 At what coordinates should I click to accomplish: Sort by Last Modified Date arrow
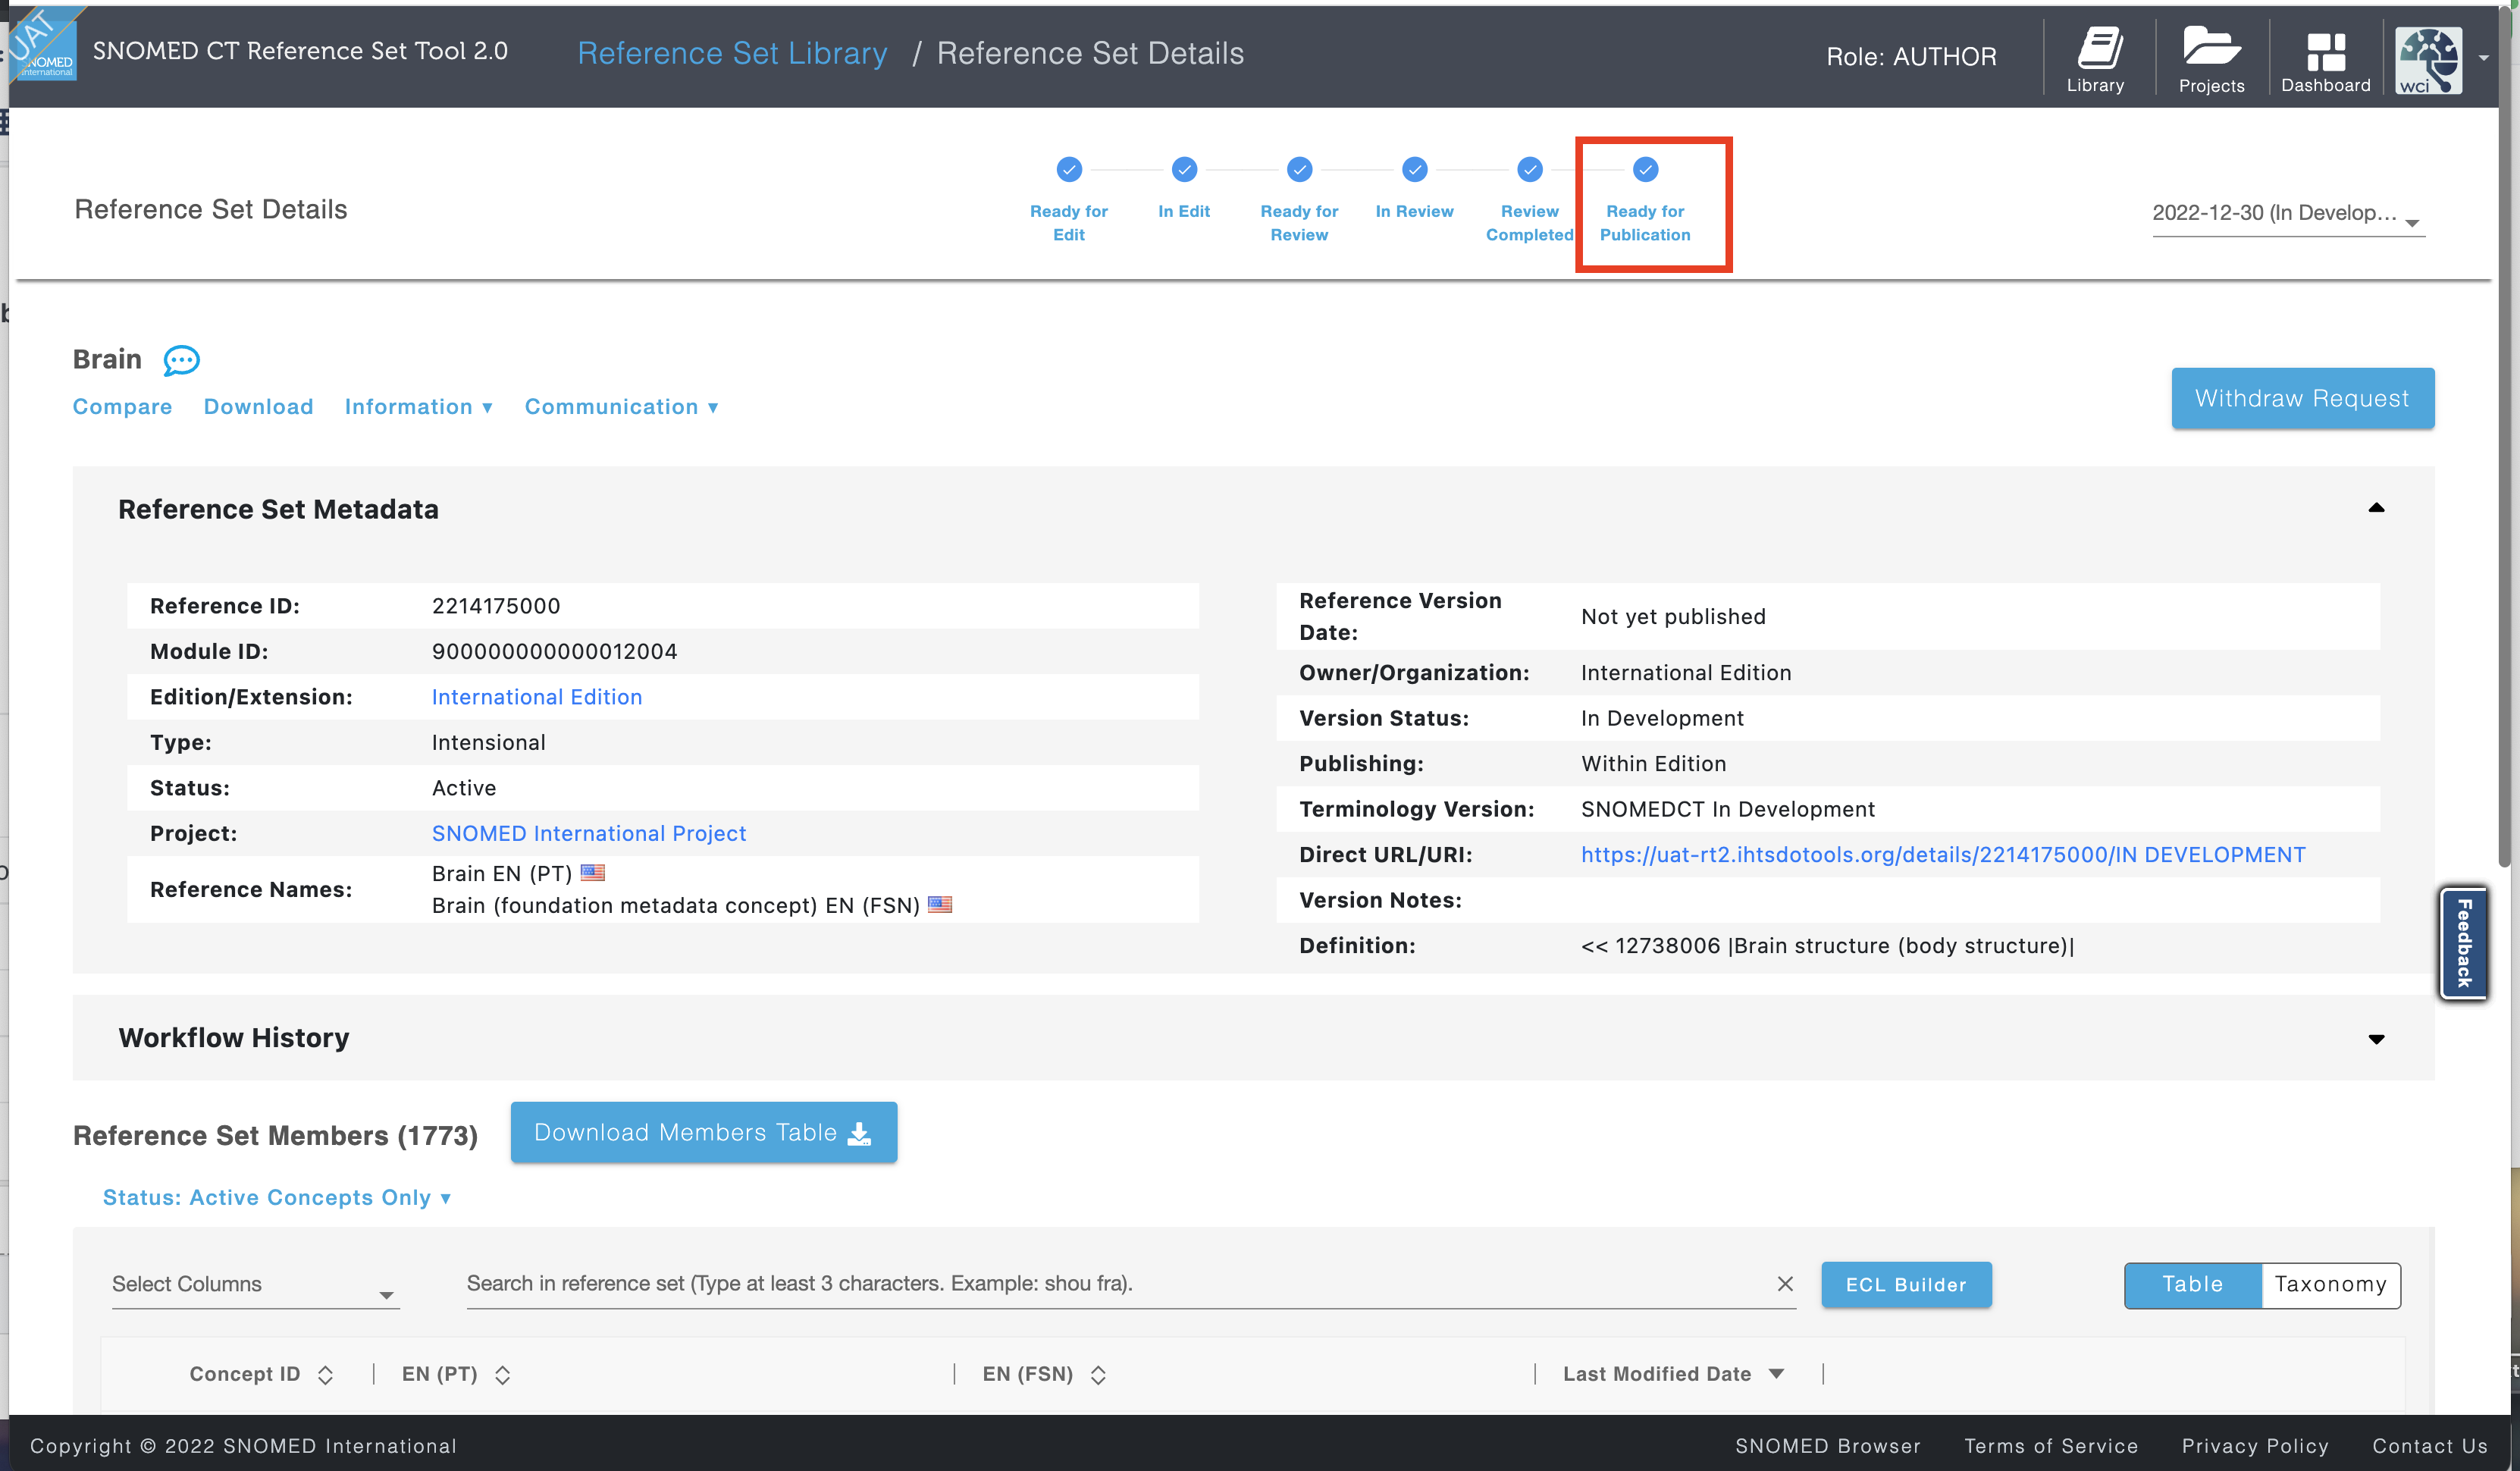(x=1776, y=1374)
